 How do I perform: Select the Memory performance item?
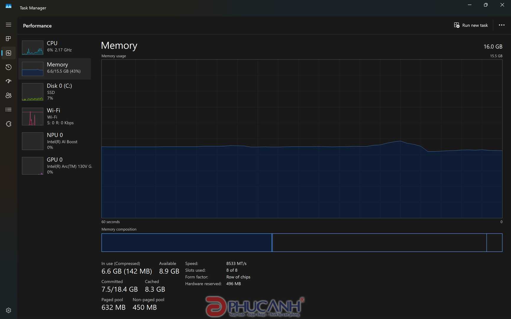point(55,69)
